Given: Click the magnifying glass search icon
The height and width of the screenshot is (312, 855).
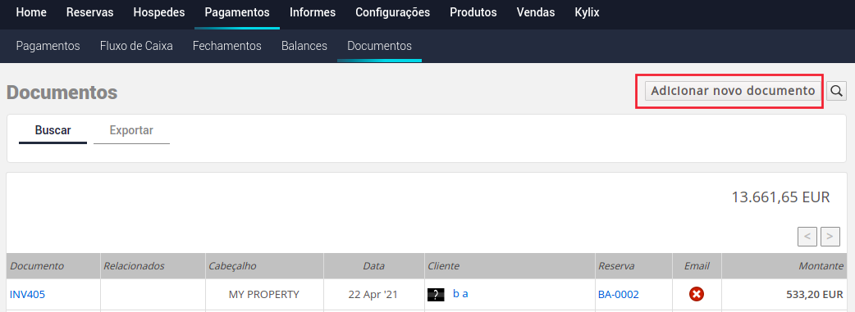Looking at the screenshot, I should click(836, 91).
